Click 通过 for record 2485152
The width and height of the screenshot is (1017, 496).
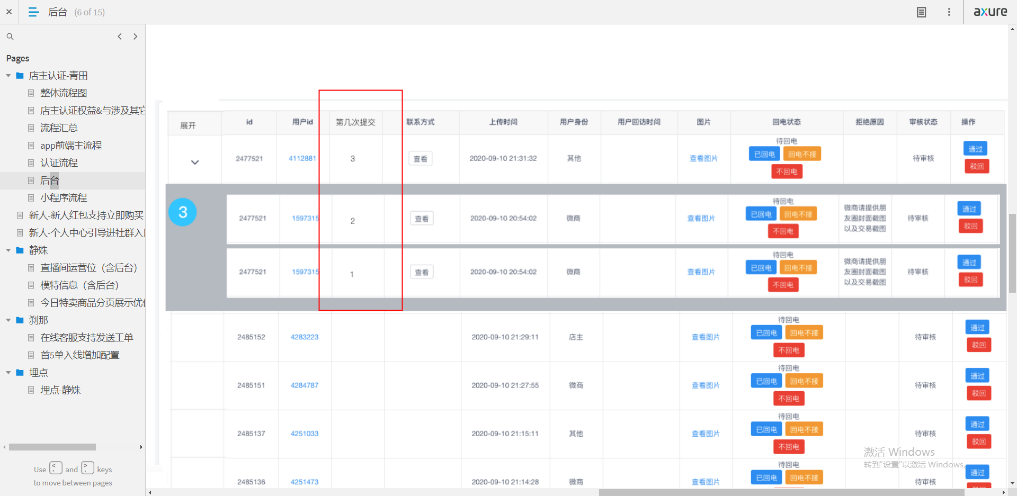pos(978,327)
